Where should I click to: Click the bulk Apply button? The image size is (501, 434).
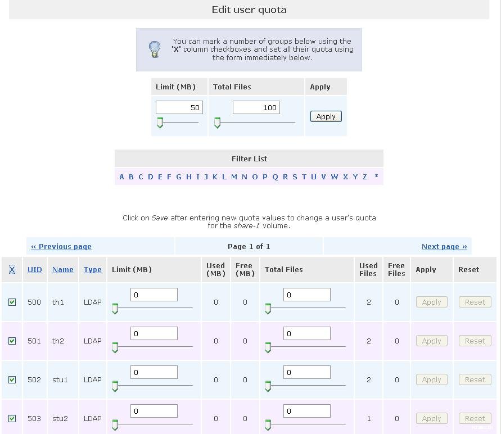pos(326,116)
